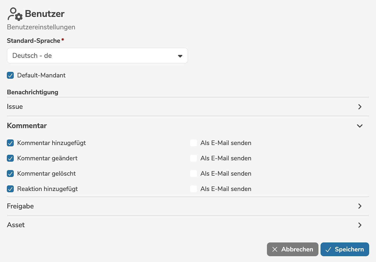Image resolution: width=376 pixels, height=262 pixels.
Task: Open the Standard-Sprache dropdown
Action: (x=97, y=56)
